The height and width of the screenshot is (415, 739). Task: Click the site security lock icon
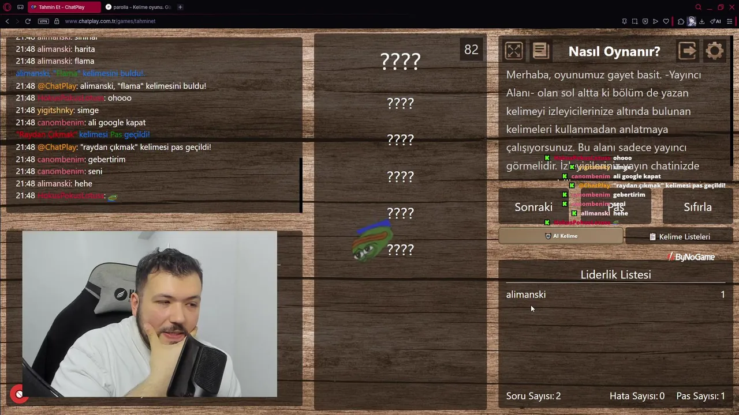57,21
